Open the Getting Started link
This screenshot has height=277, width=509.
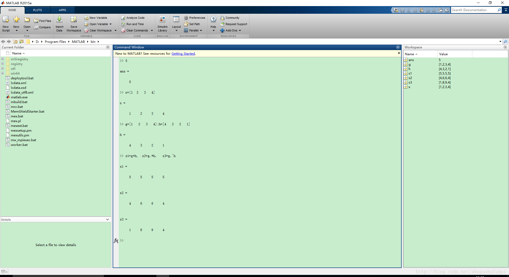tap(183, 54)
